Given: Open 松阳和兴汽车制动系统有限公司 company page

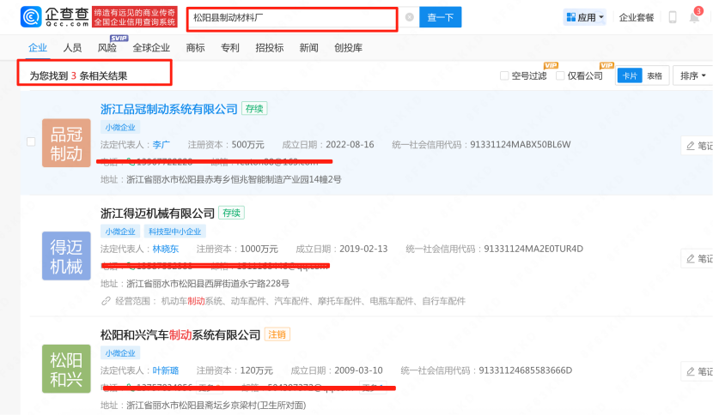Looking at the screenshot, I should pyautogui.click(x=180, y=335).
